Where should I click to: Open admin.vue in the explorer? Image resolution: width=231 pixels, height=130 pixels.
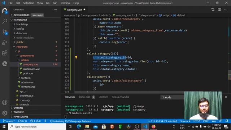pyautogui.click(x=27, y=82)
